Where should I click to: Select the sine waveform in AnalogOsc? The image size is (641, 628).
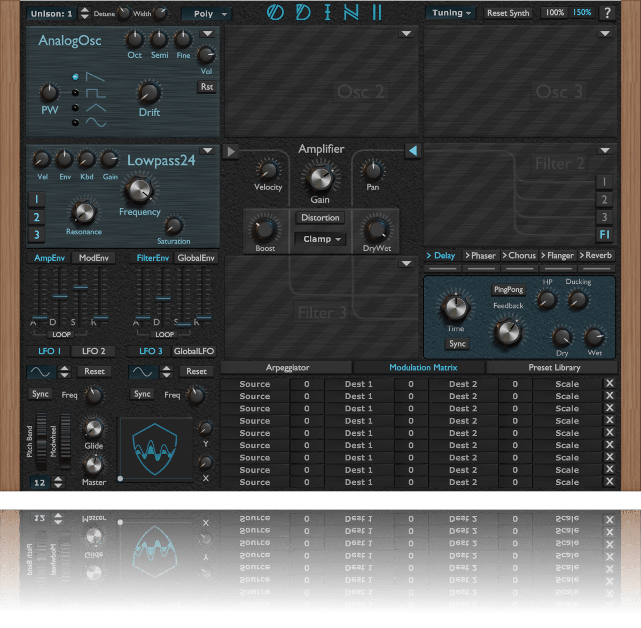tap(75, 123)
